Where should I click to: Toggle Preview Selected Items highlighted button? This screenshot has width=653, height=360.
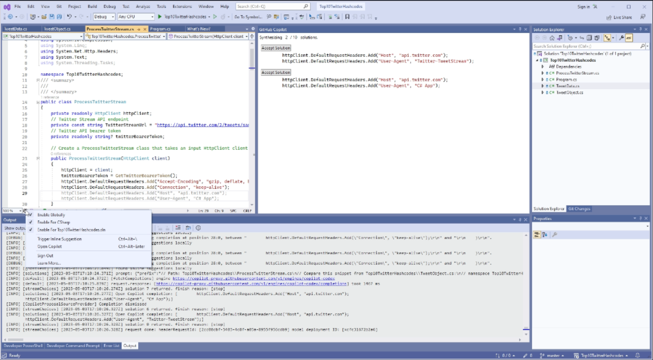coord(629,38)
